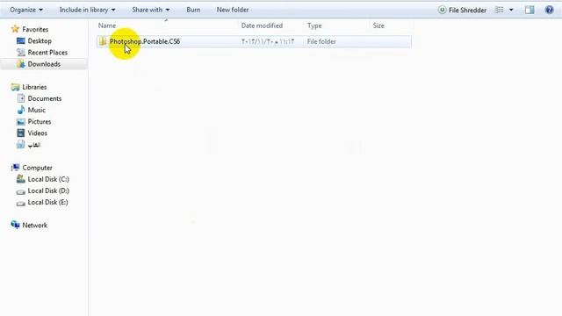
Task: Click the Local Disk (E:) drive icon
Action: coord(21,203)
